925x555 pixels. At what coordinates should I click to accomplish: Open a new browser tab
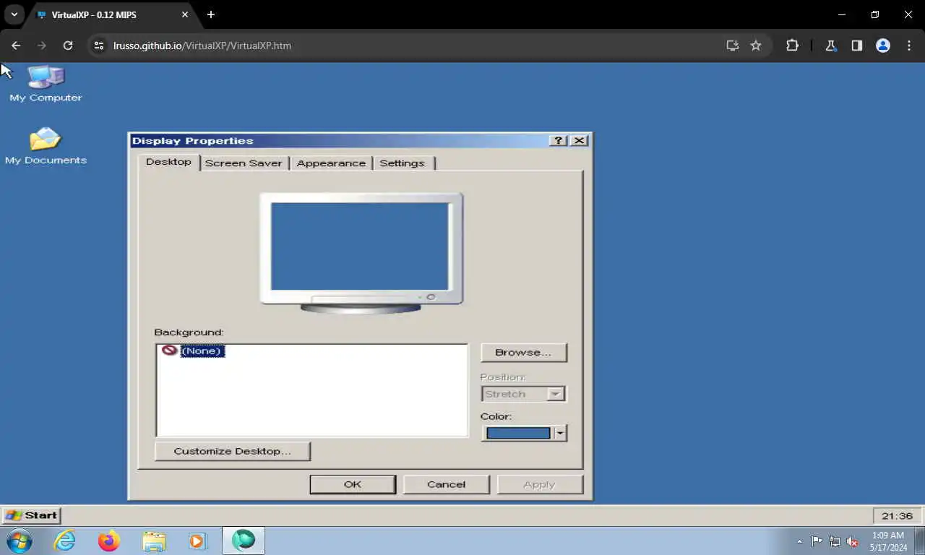[211, 14]
